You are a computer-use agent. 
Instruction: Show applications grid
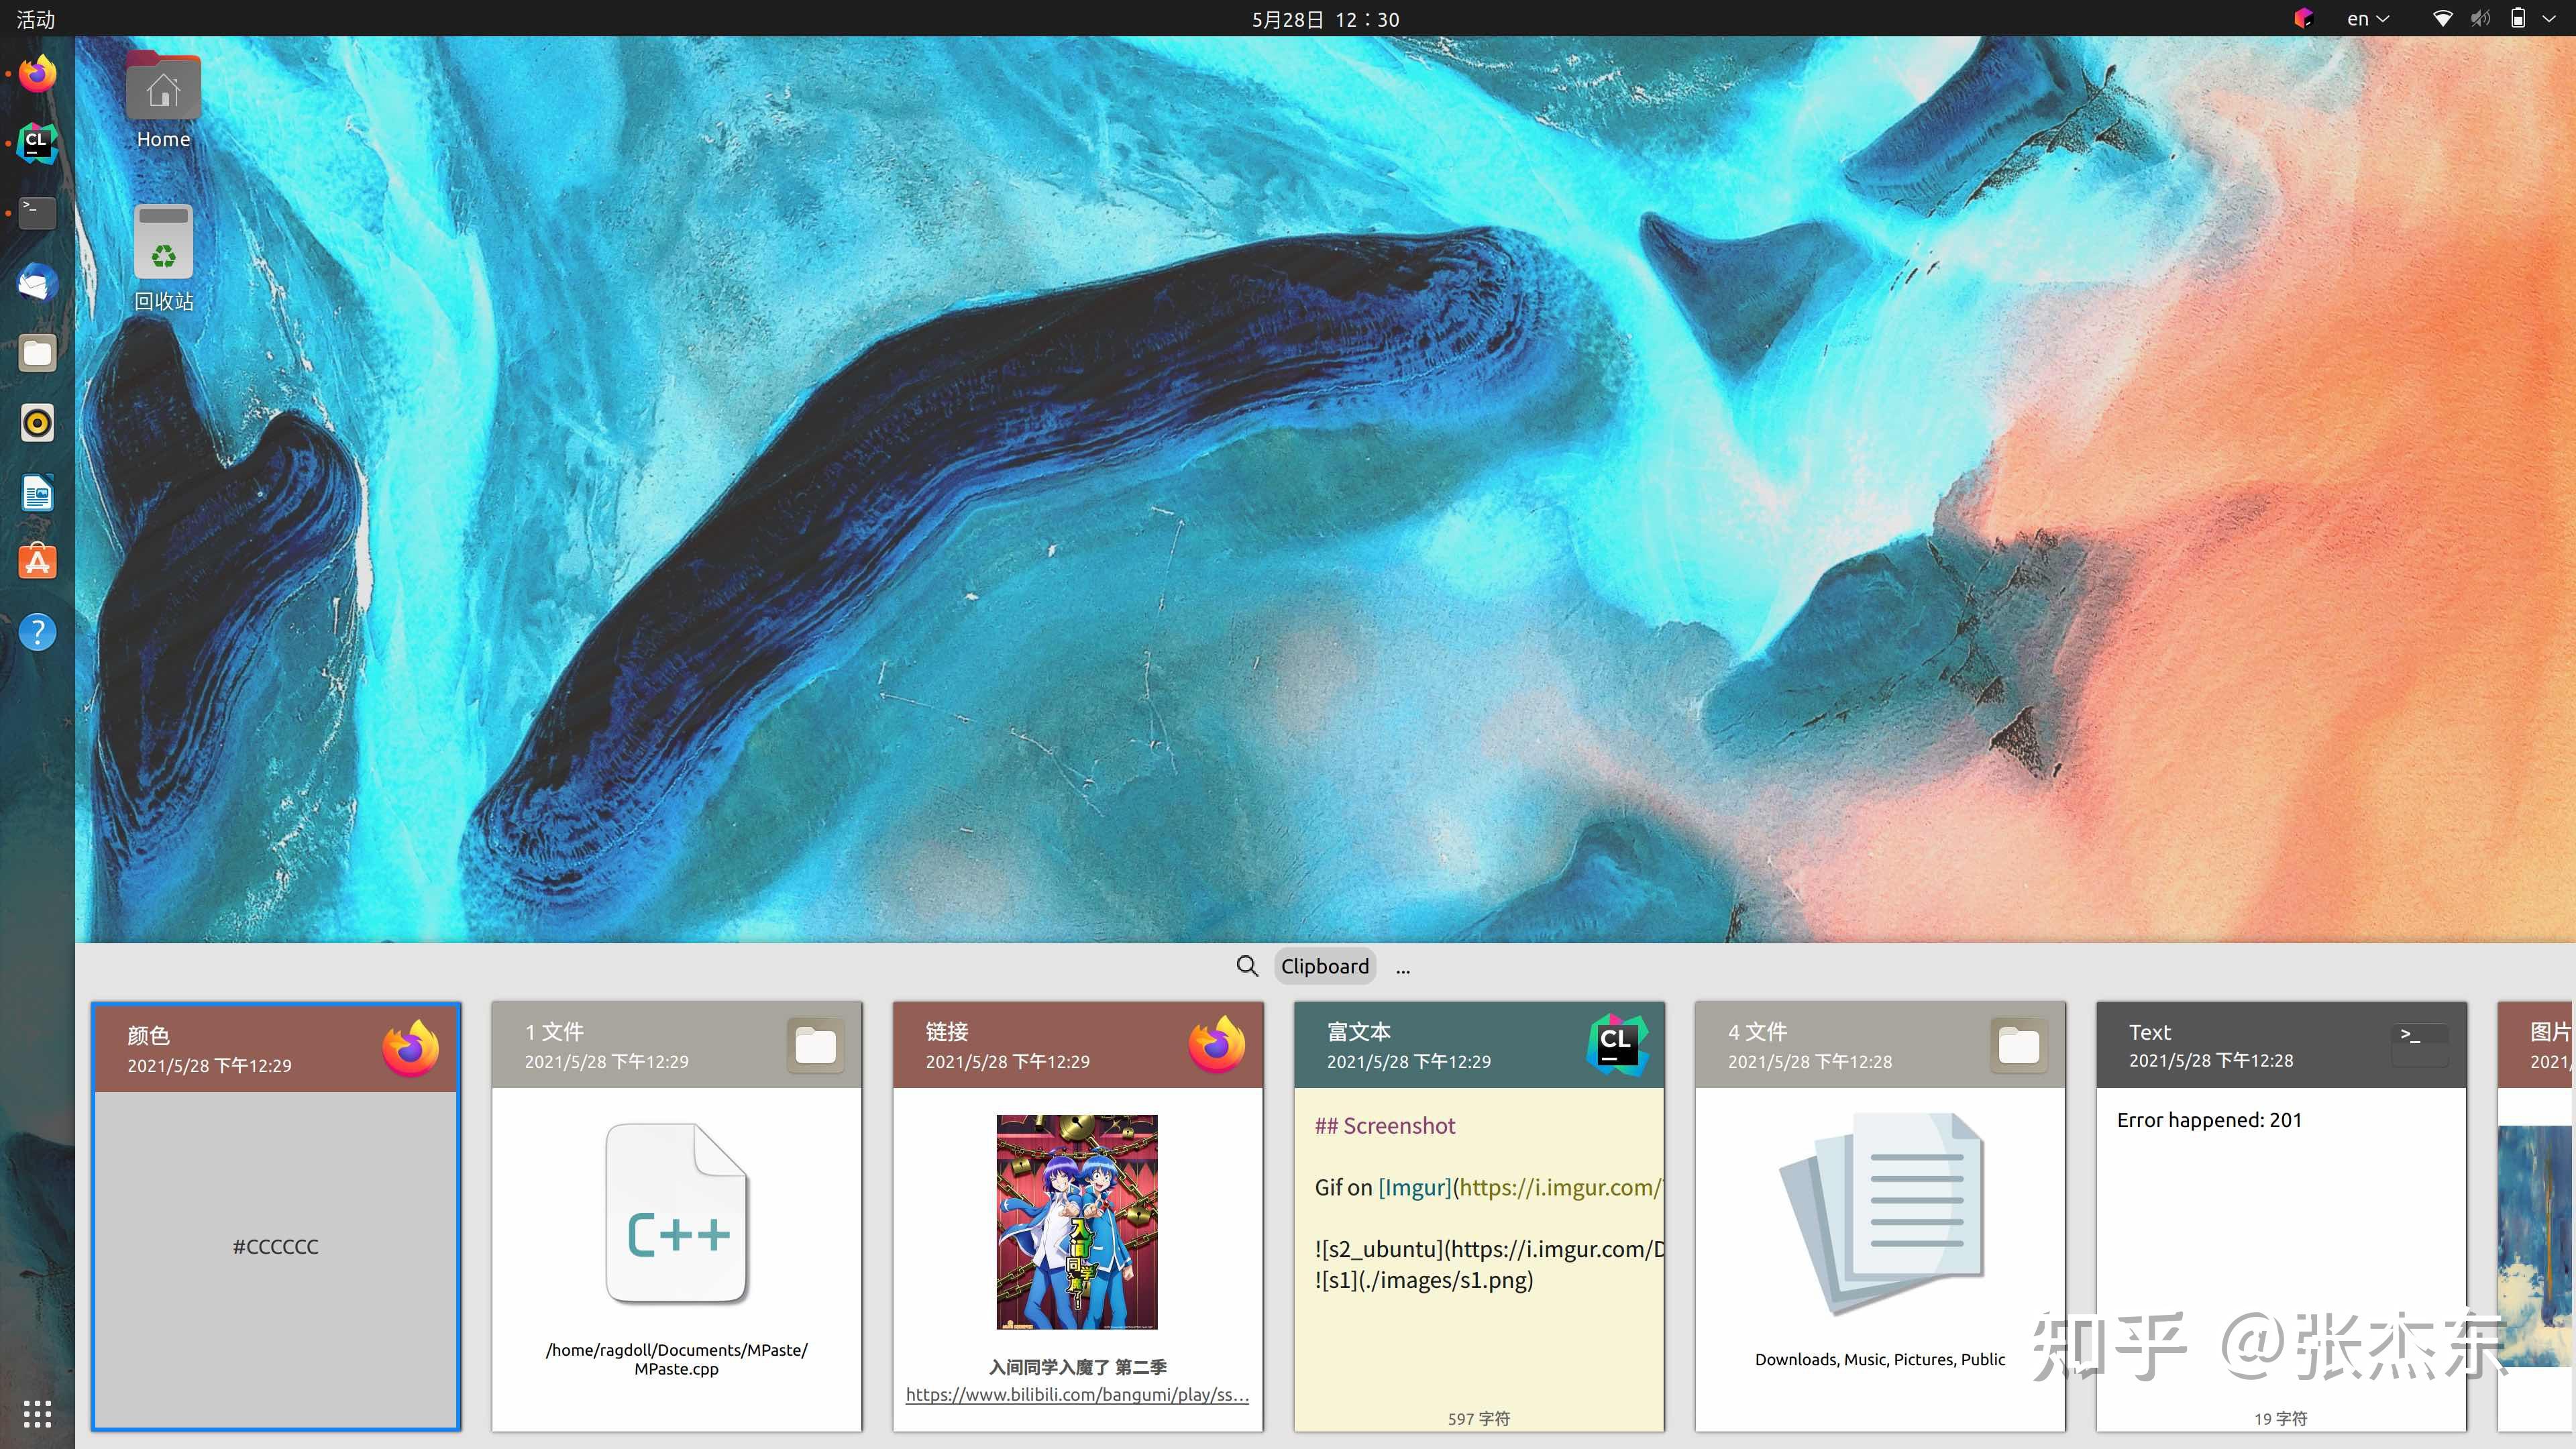37,1414
